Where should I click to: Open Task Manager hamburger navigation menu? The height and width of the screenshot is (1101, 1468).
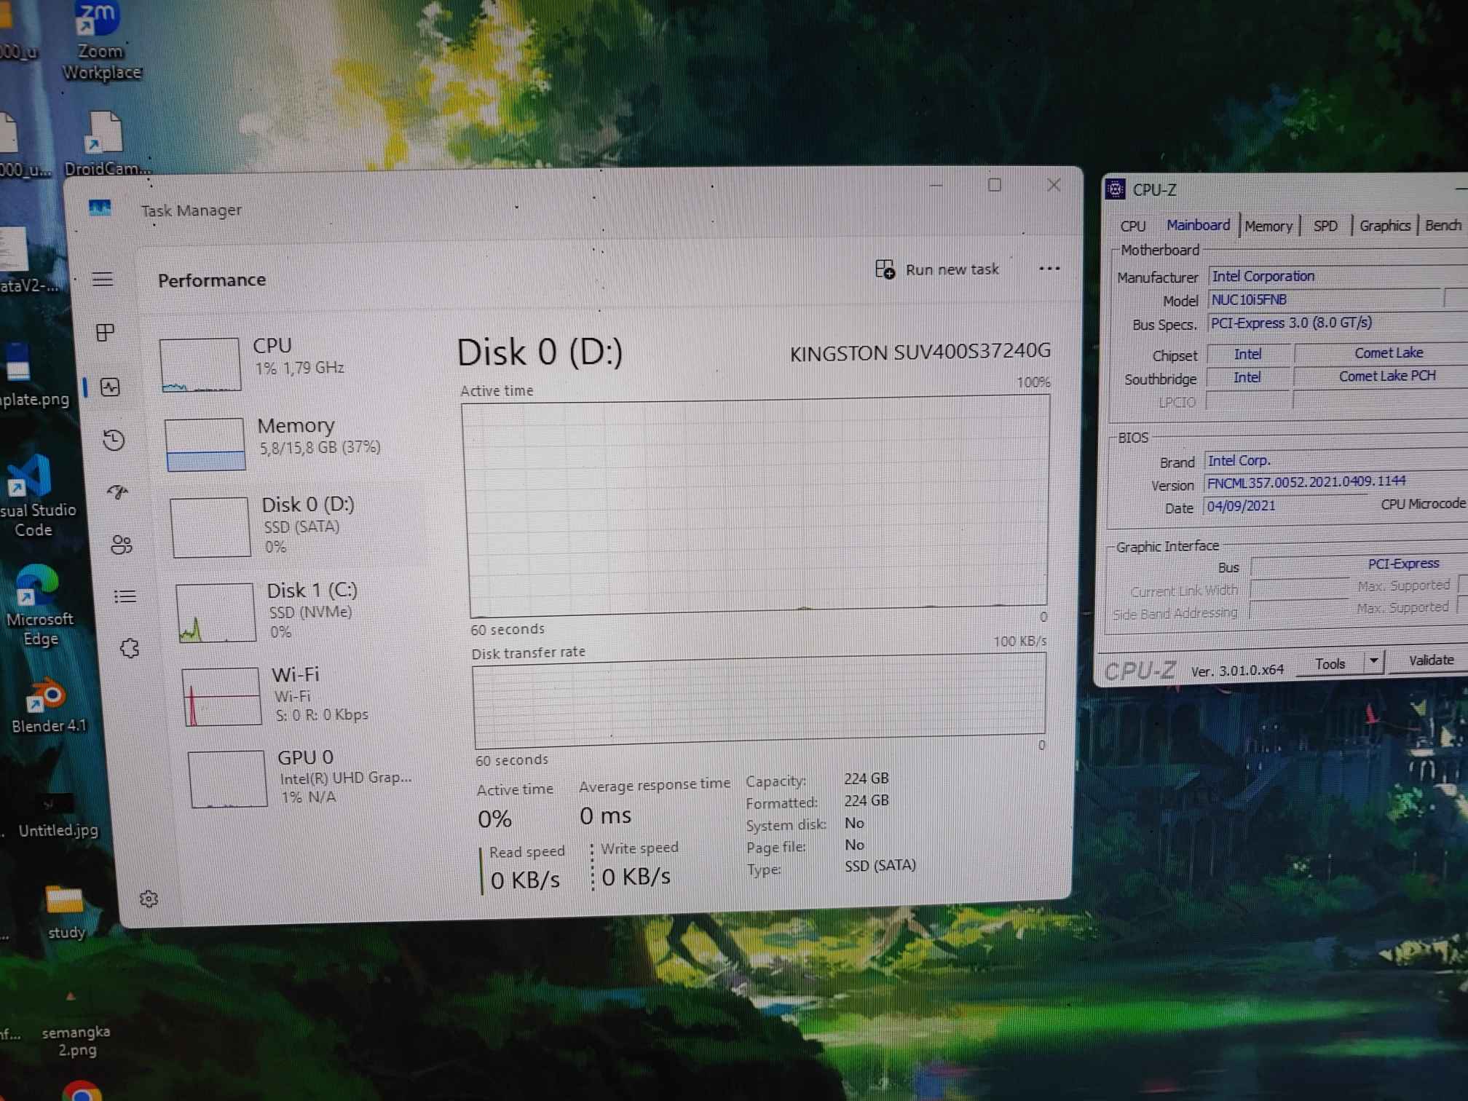pos(103,279)
